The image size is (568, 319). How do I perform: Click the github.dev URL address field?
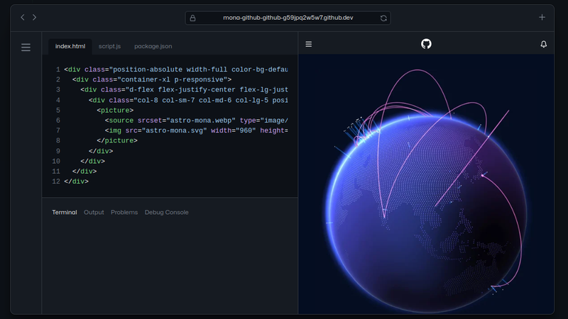coord(288,18)
